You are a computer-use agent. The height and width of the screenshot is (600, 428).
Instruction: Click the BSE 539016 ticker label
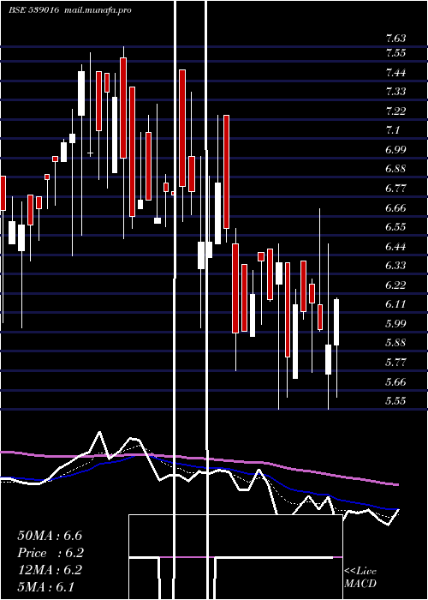[x=33, y=10]
